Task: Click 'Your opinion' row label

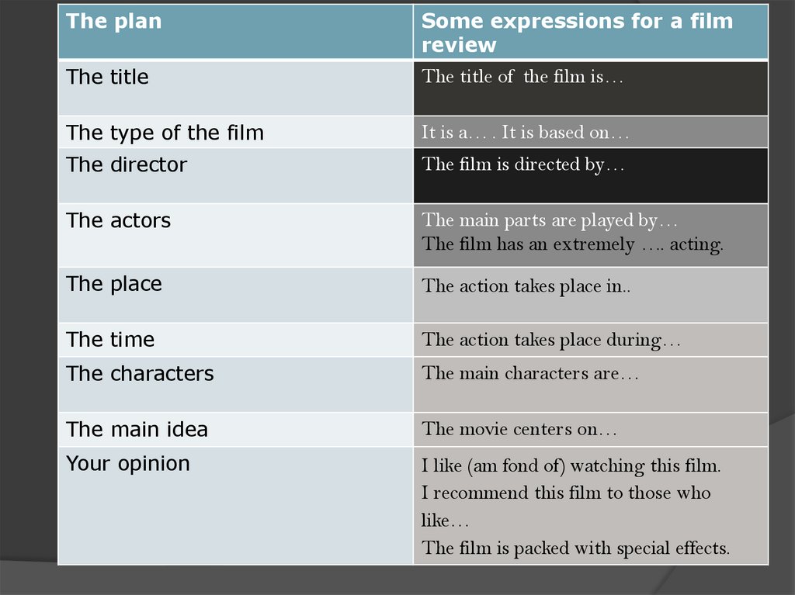Action: click(128, 463)
